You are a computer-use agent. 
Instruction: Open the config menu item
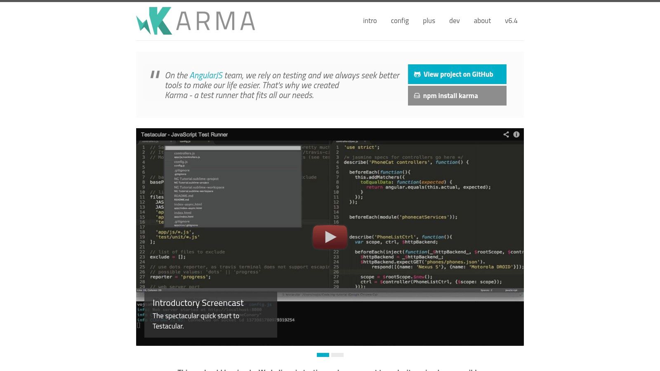[400, 21]
